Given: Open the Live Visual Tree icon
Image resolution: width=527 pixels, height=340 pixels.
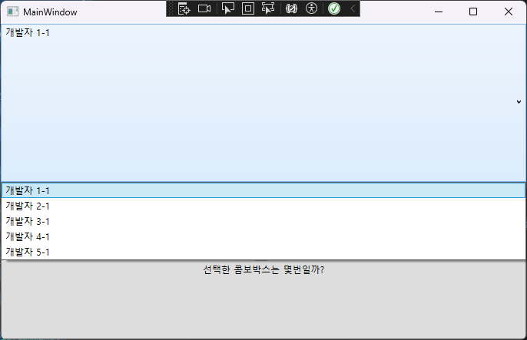Looking at the screenshot, I should [184, 8].
